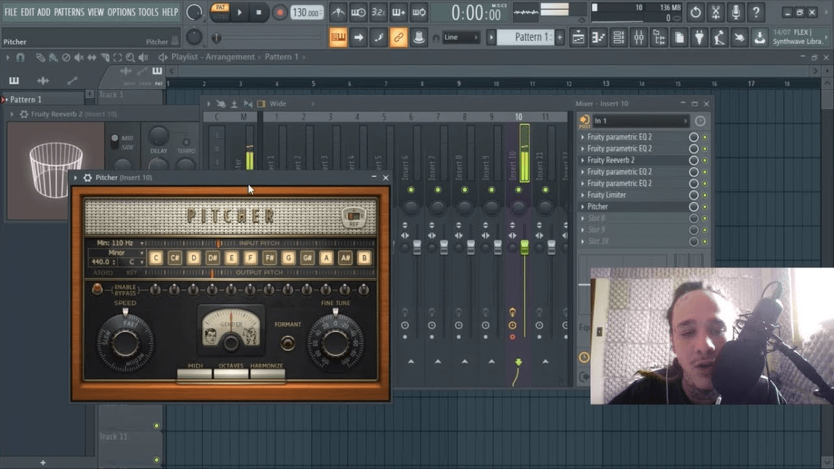Click the record button in transport bar
The image size is (834, 469).
pyautogui.click(x=279, y=13)
